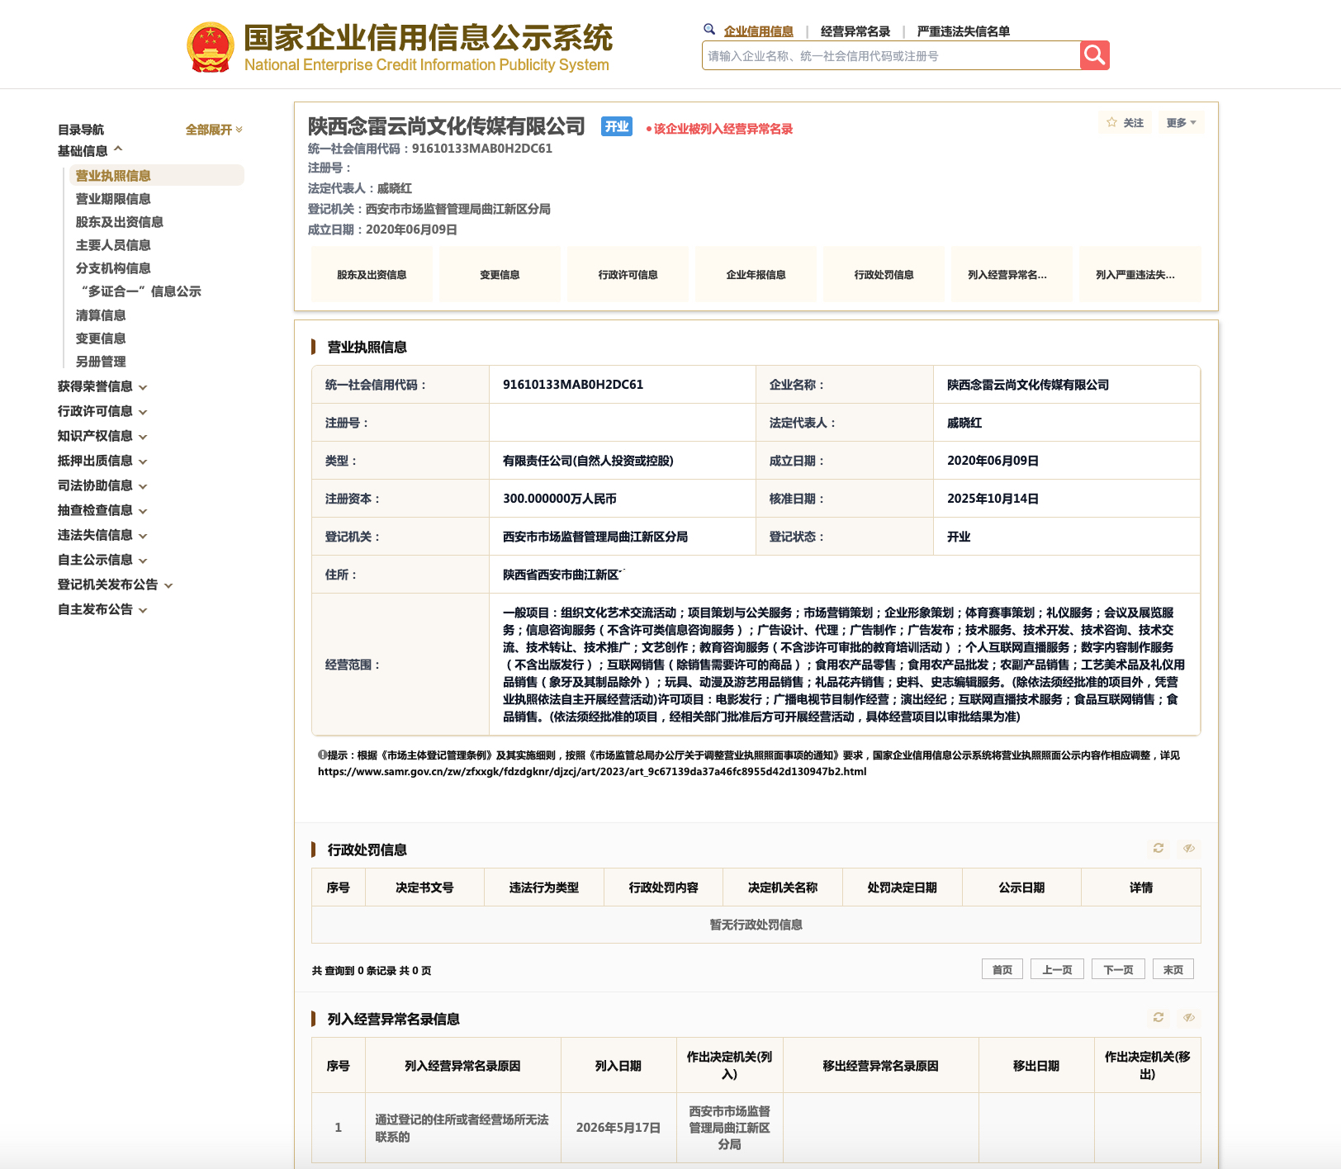Open the 更多 dropdown
The image size is (1341, 1169).
point(1181,123)
